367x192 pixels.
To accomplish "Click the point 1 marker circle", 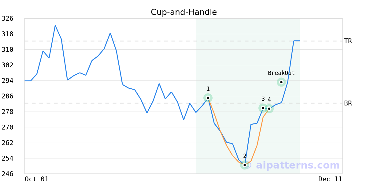I will [x=208, y=98].
